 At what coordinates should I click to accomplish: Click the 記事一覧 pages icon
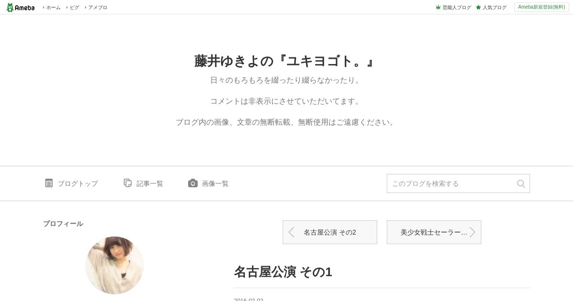[x=127, y=183]
